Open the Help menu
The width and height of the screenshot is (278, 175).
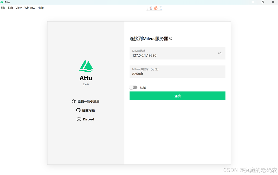41,8
